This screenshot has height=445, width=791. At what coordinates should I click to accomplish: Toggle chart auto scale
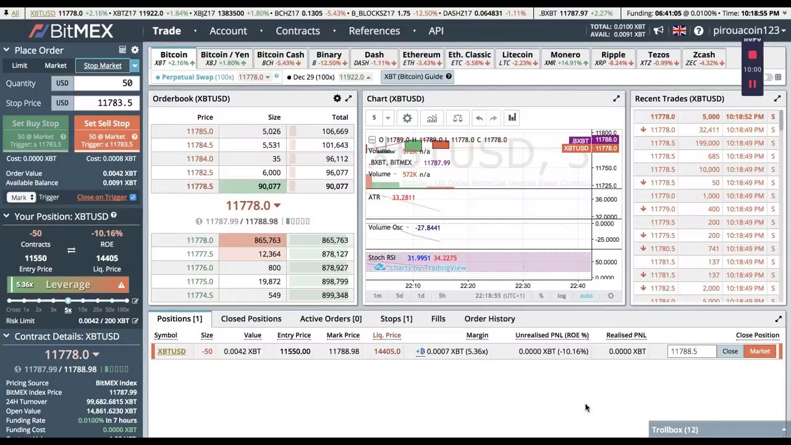[x=586, y=296]
